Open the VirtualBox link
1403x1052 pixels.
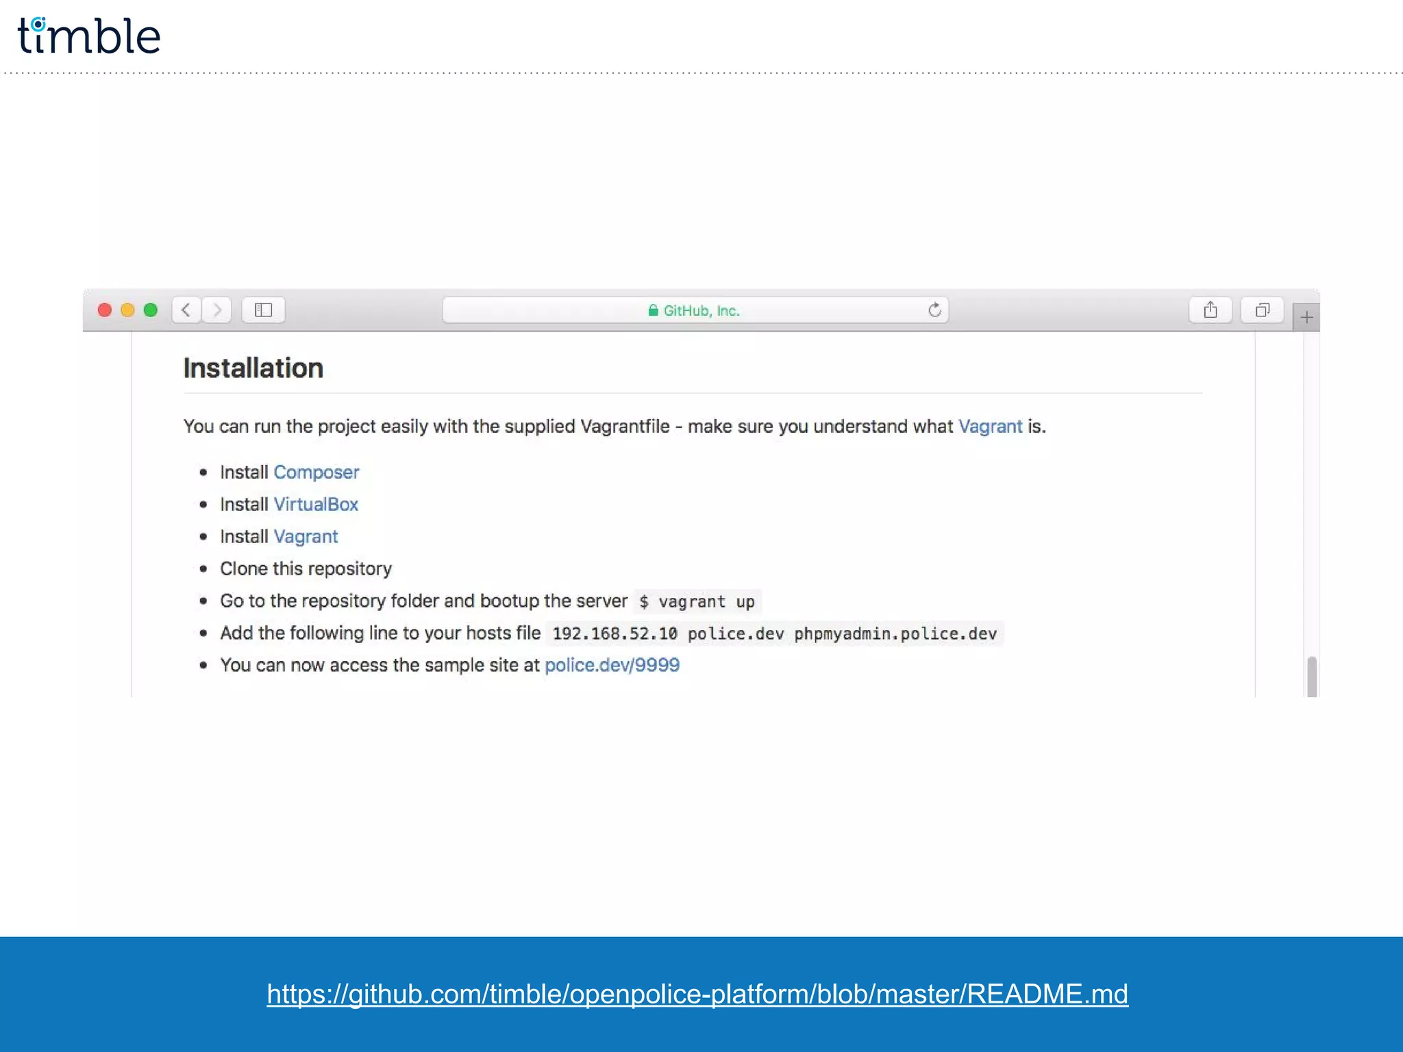pos(316,505)
